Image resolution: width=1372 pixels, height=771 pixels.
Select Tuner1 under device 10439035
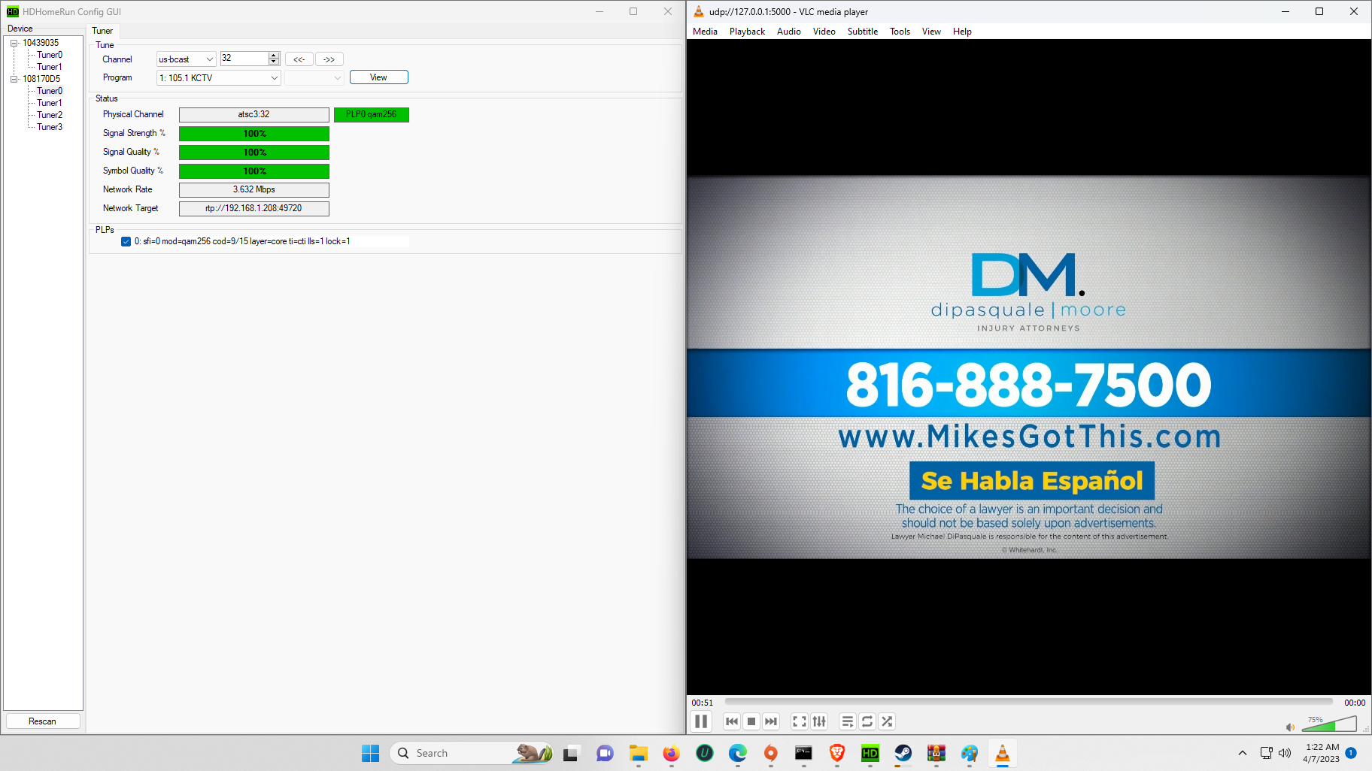[x=50, y=67]
